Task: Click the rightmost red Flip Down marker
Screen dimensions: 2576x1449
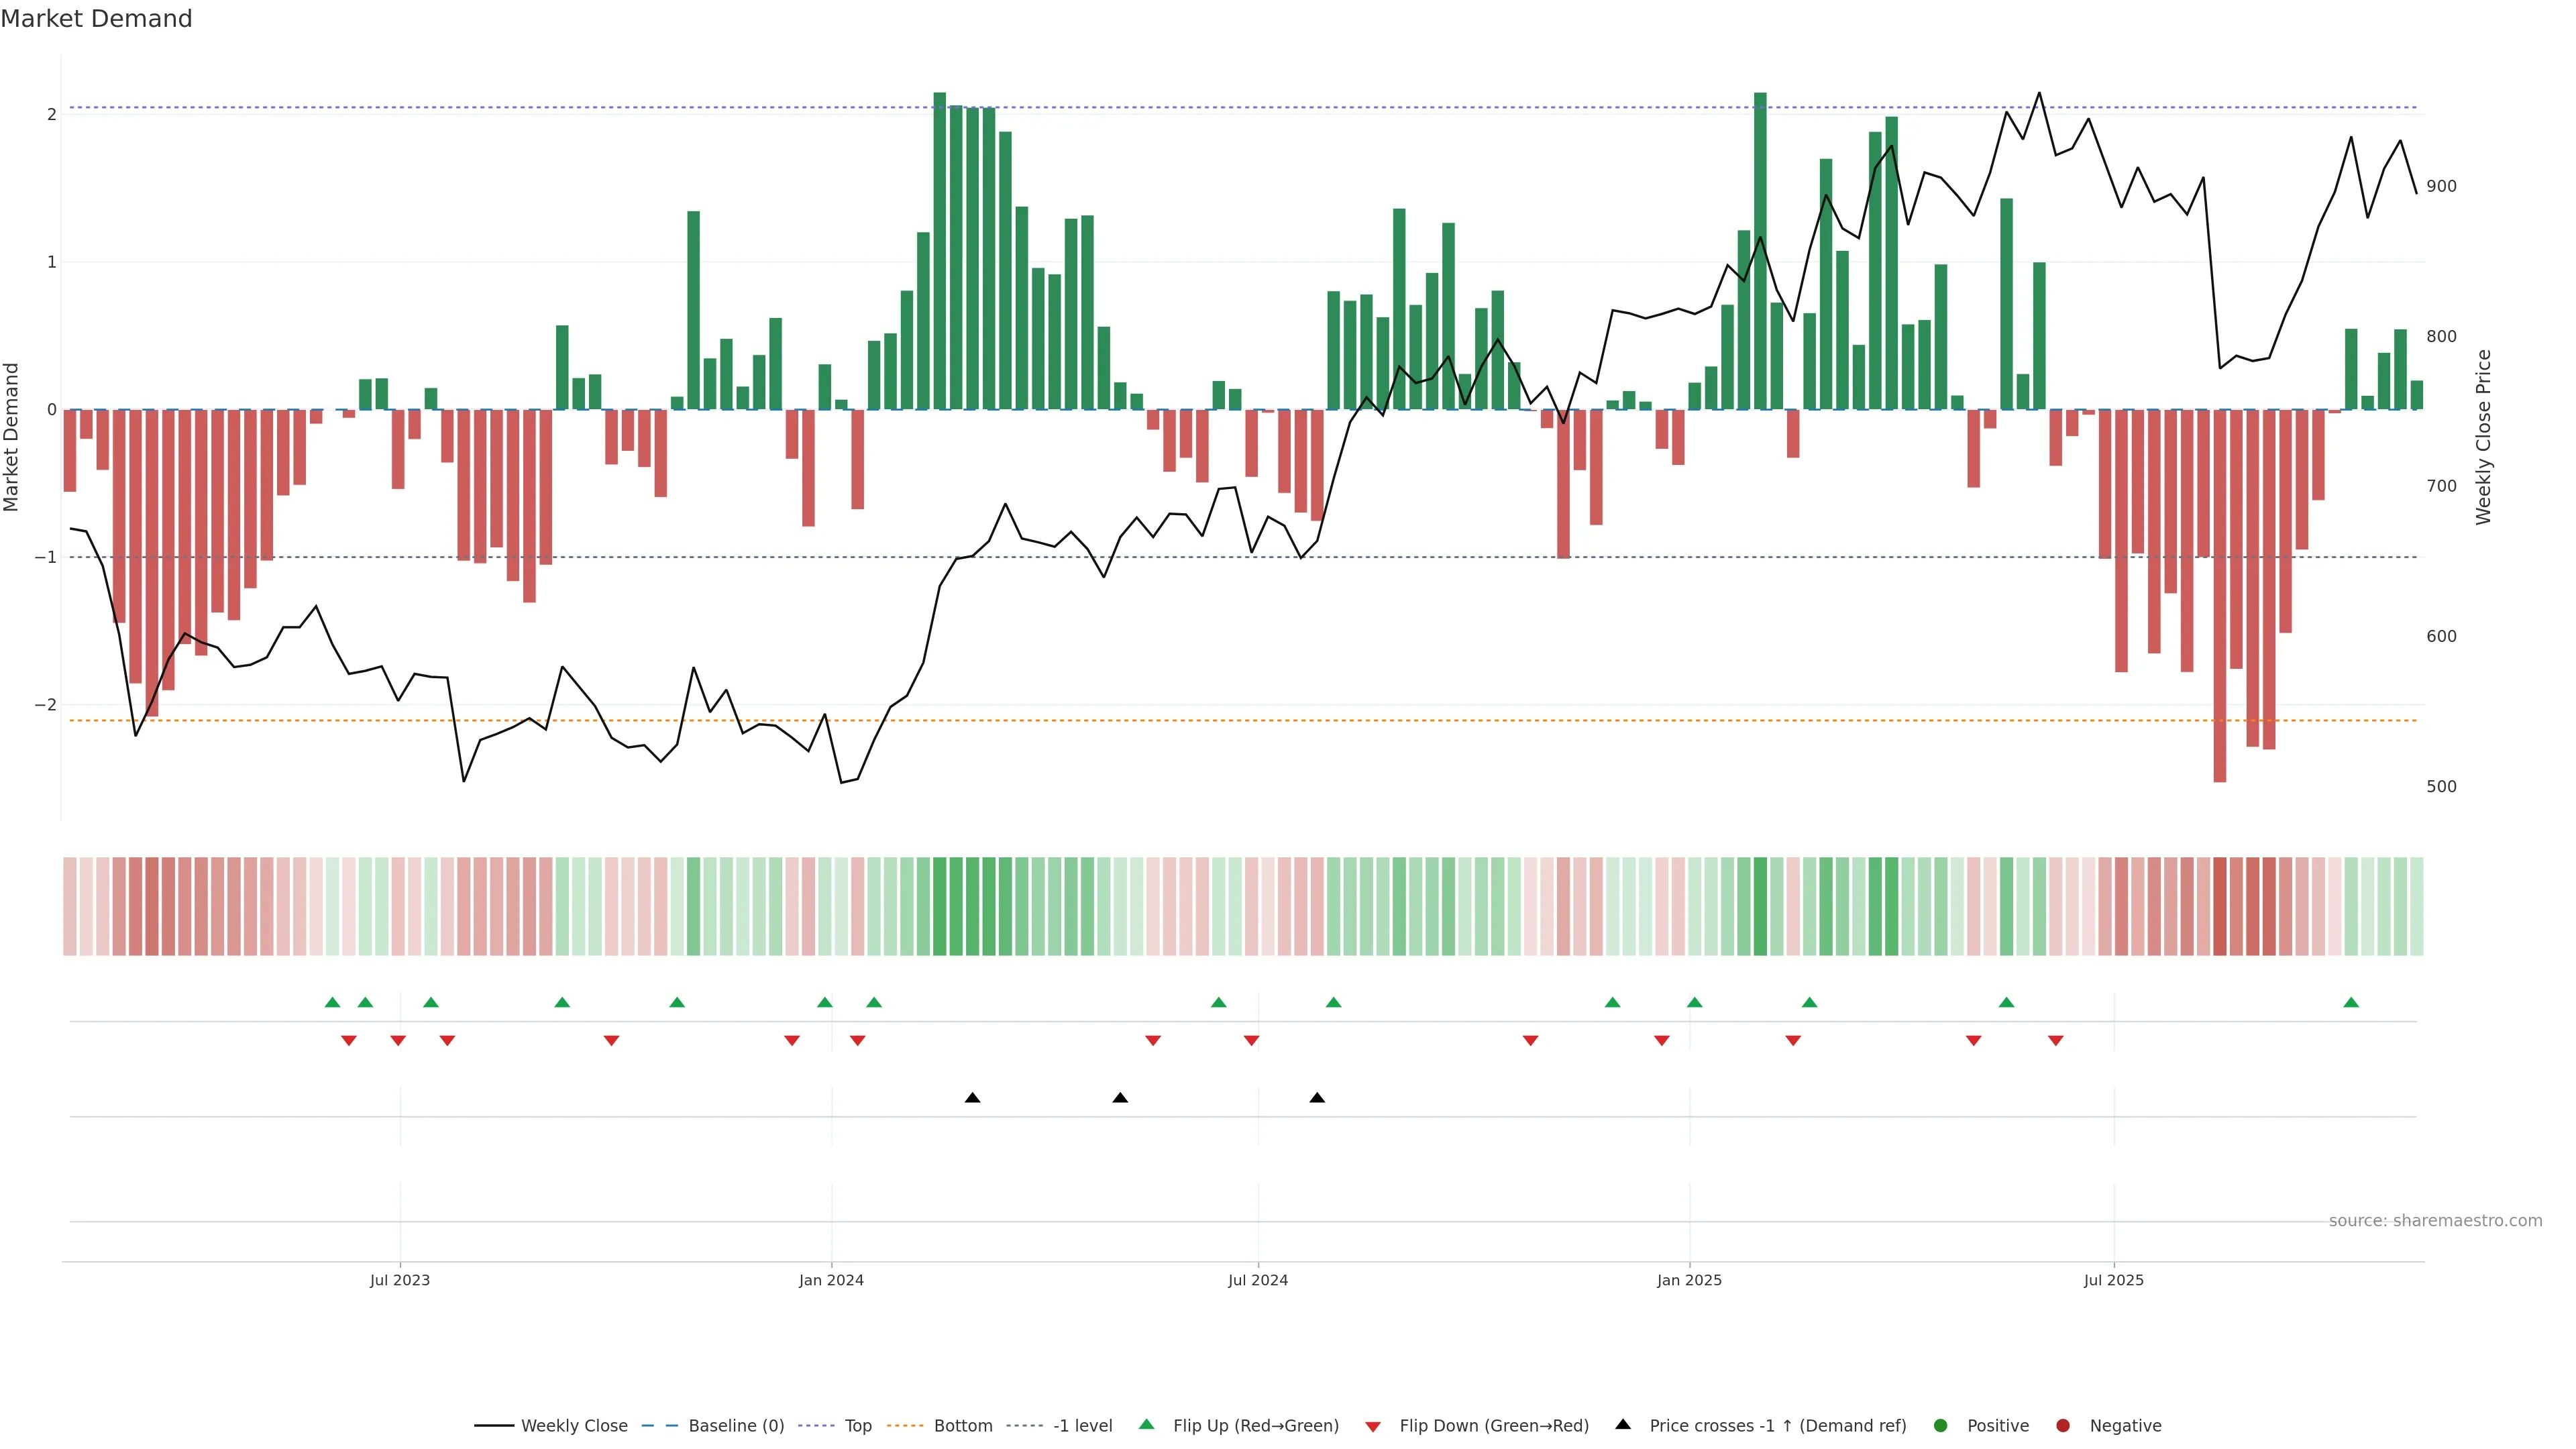Action: pos(2055,1041)
